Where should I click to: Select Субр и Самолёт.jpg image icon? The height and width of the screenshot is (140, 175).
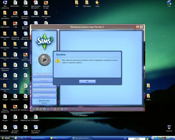coord(25,57)
